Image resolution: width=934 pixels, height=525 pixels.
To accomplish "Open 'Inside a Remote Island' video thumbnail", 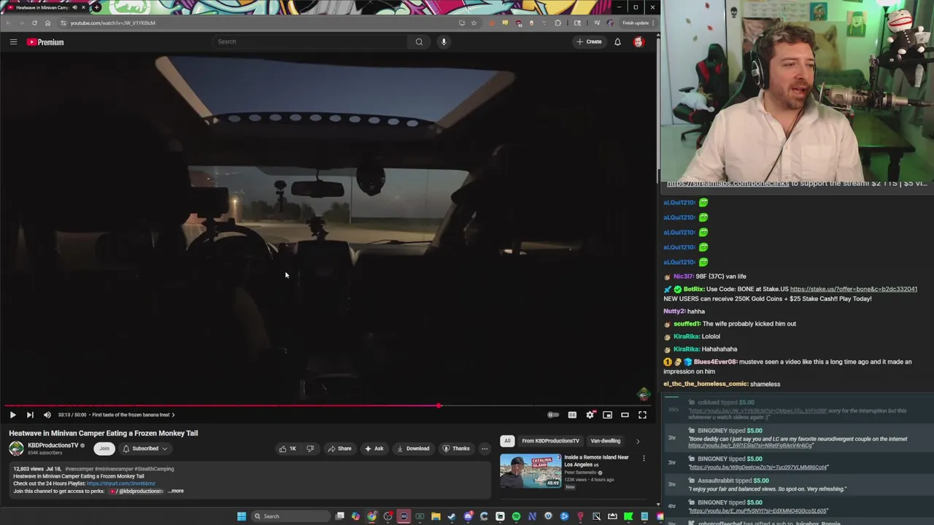I will pyautogui.click(x=530, y=471).
